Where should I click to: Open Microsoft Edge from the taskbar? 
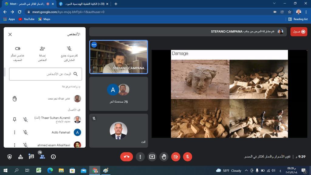coord(50,170)
